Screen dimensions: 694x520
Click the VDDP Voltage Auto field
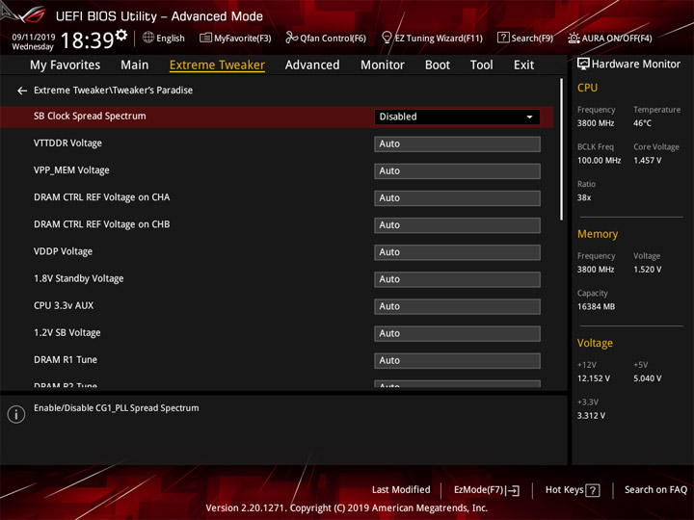457,252
